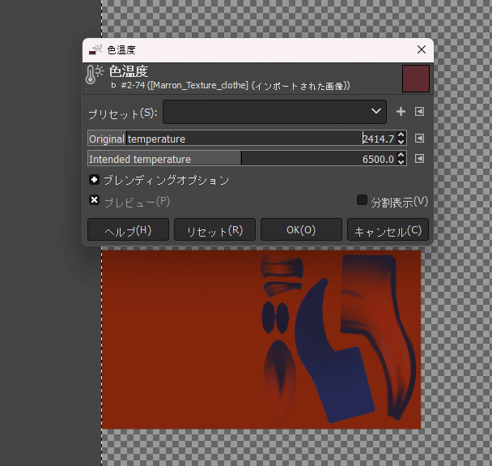The width and height of the screenshot is (492, 466).
Task: Reset Intended temperature to its default
Action: click(x=419, y=158)
